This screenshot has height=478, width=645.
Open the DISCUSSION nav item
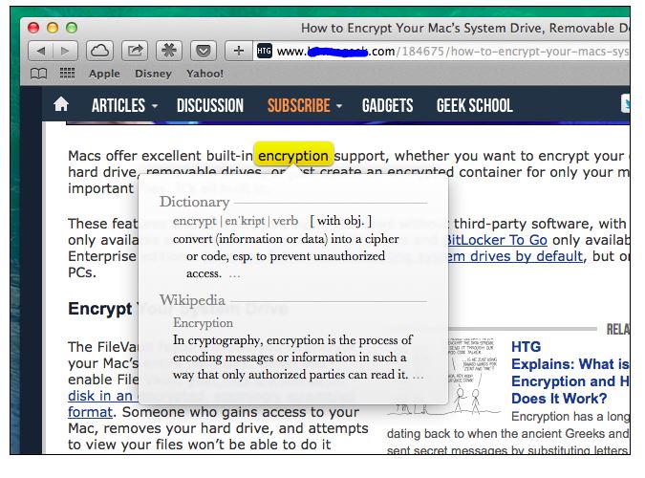210,105
